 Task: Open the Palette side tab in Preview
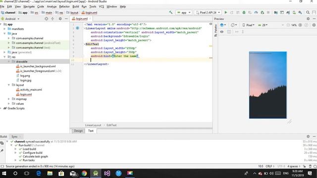click(x=215, y=30)
